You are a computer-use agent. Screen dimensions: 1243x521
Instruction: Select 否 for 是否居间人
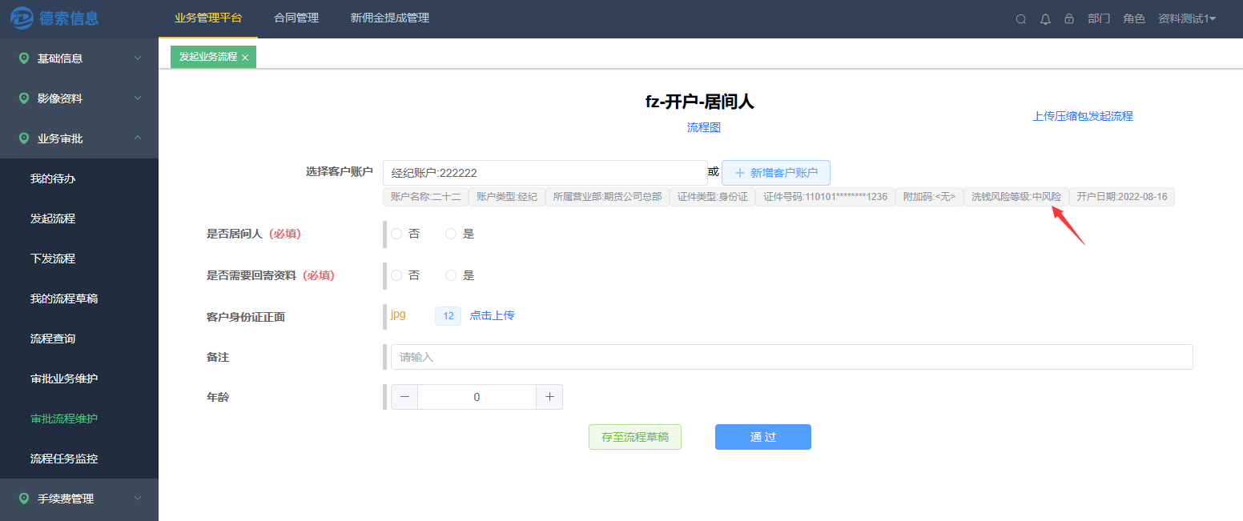(x=396, y=234)
